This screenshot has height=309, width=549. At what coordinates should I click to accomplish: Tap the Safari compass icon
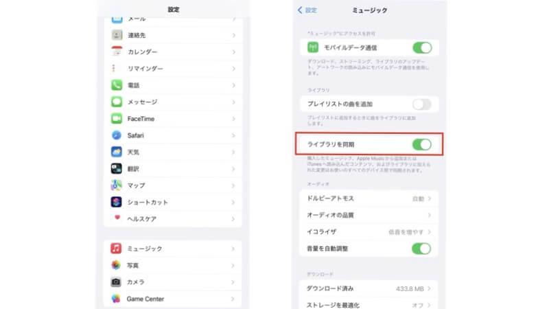(117, 135)
